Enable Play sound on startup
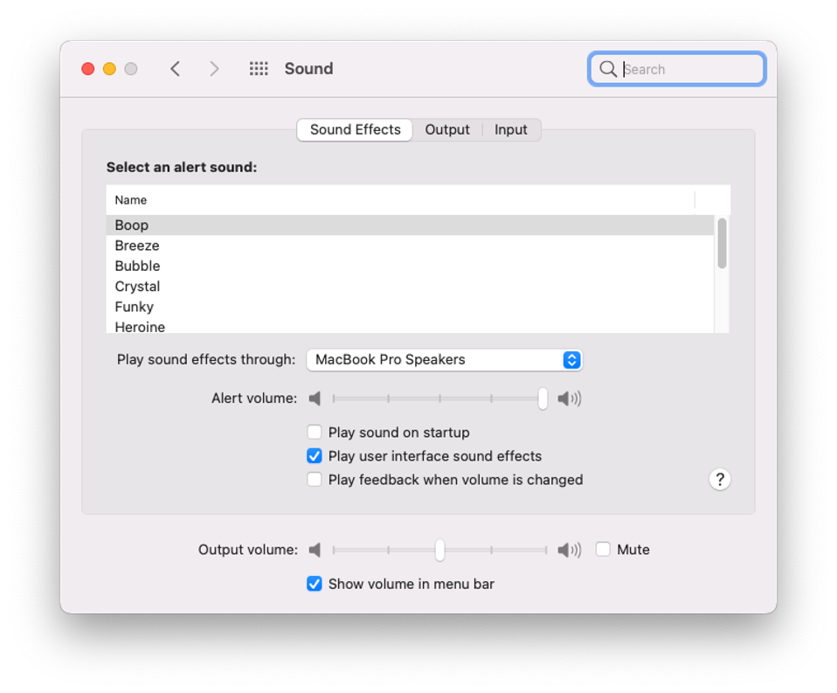Image resolution: width=837 pixels, height=693 pixels. coord(314,432)
